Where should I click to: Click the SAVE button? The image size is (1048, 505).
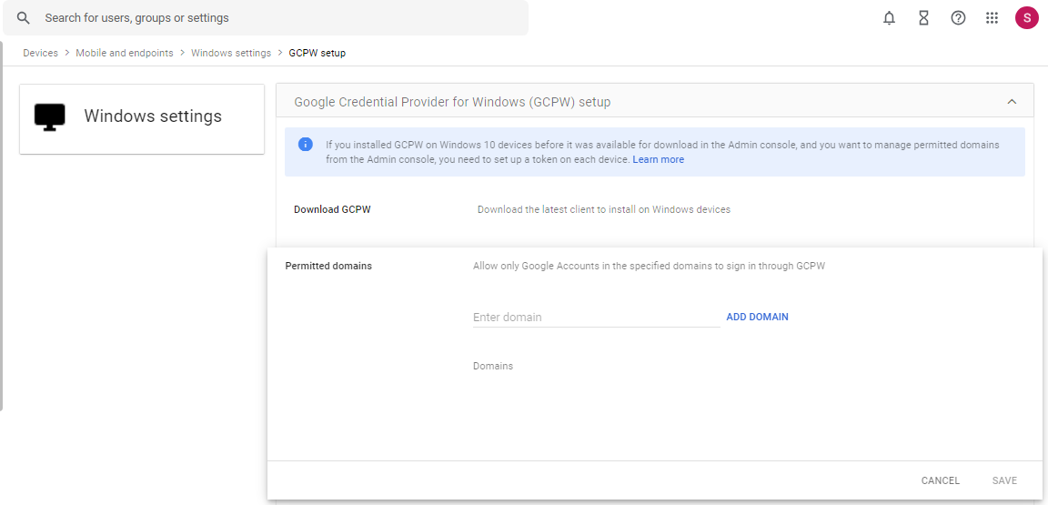pos(1004,480)
